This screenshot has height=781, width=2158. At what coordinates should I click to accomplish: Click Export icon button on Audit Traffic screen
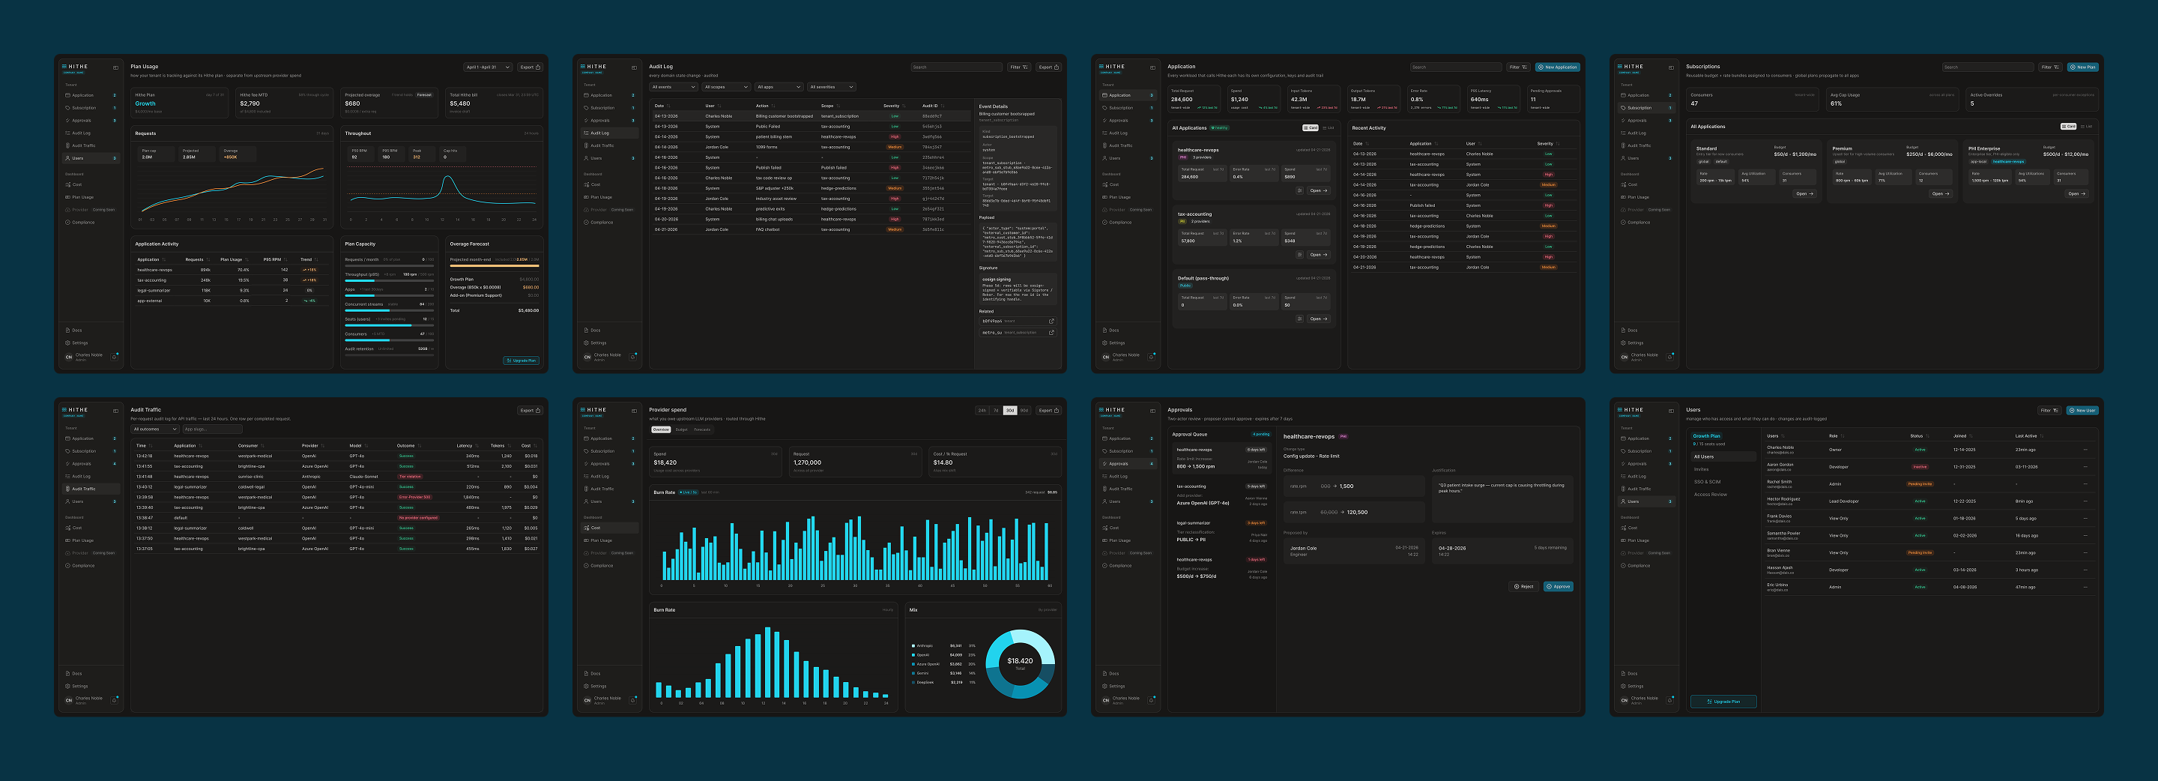point(531,411)
